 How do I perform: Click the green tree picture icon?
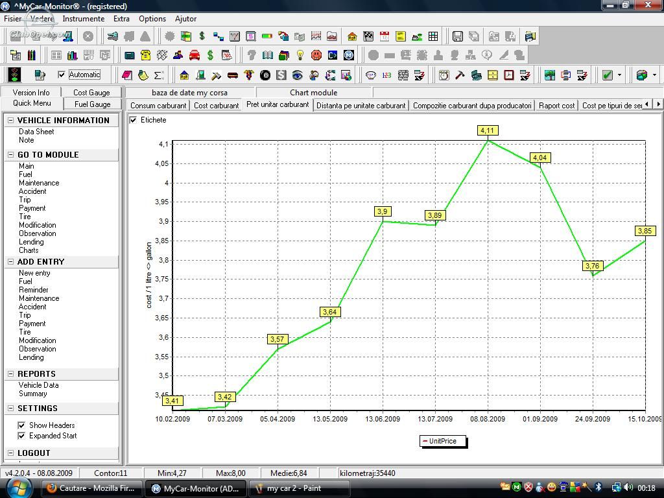550,75
